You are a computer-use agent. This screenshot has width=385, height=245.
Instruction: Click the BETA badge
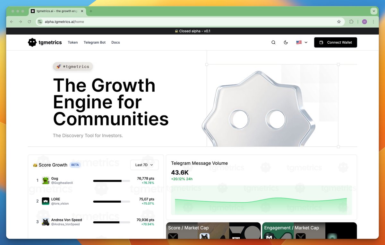[x=75, y=165]
